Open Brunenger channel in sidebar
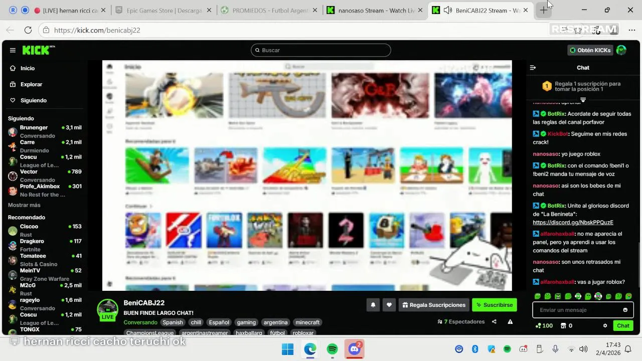Viewport: 642px width, 361px height. tap(45, 131)
